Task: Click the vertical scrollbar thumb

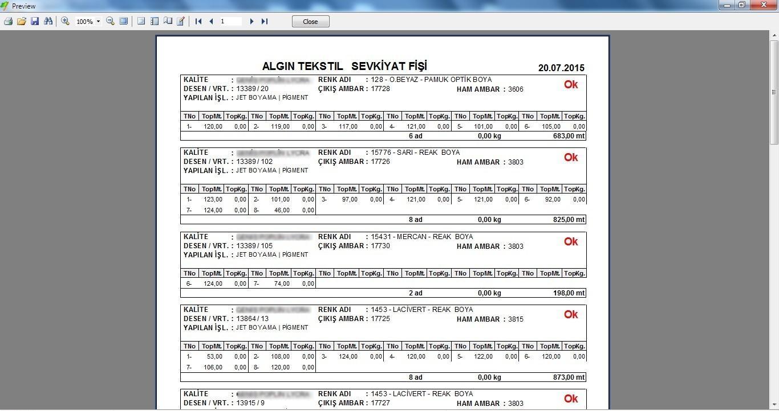Action: click(x=774, y=92)
